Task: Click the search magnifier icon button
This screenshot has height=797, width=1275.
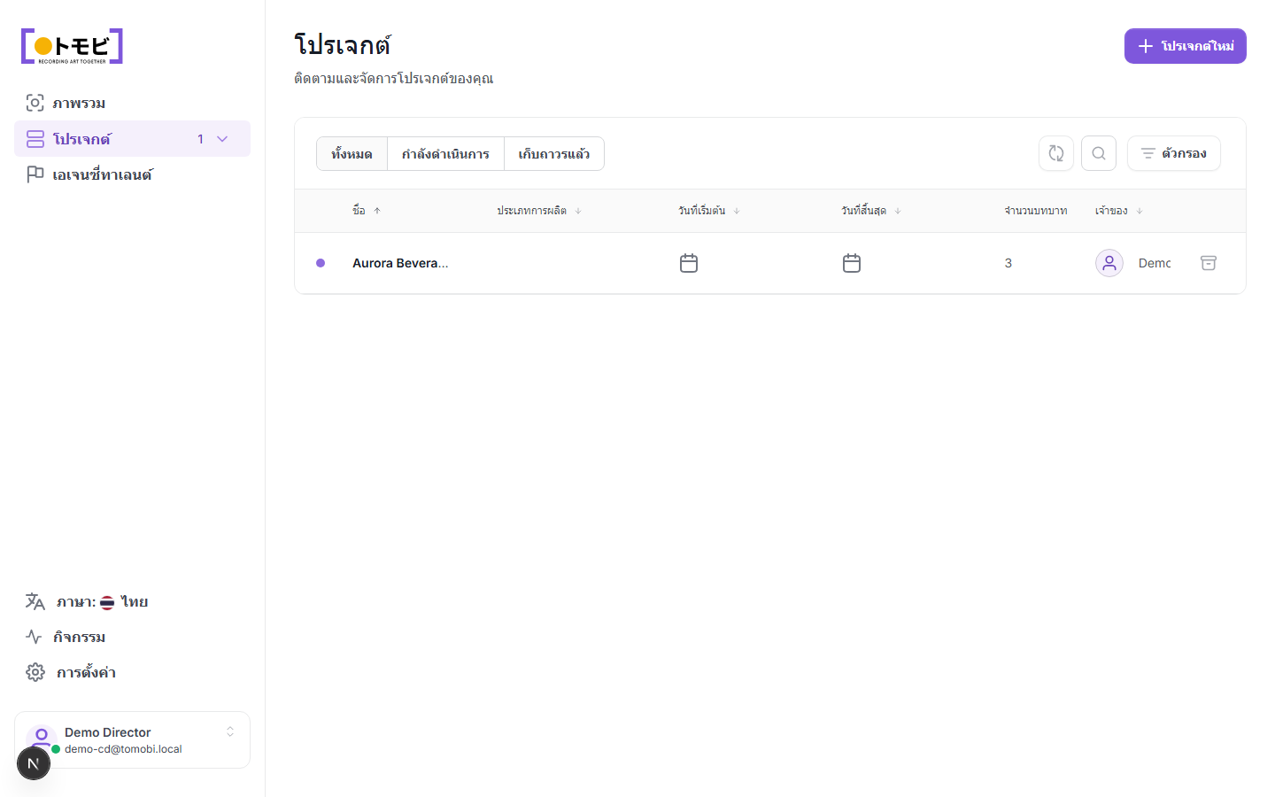Action: click(1099, 153)
